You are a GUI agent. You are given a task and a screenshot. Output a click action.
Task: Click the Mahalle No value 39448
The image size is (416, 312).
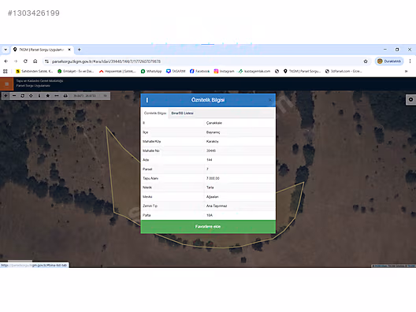point(211,150)
